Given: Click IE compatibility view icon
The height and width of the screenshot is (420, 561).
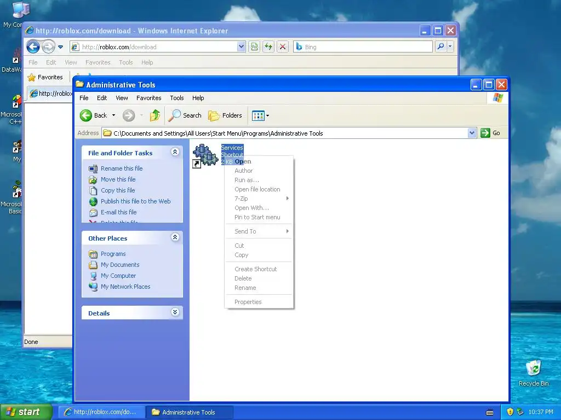Looking at the screenshot, I should click(x=254, y=47).
